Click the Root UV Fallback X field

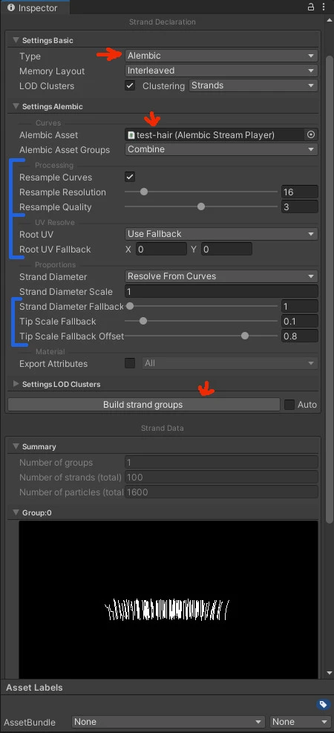click(161, 250)
